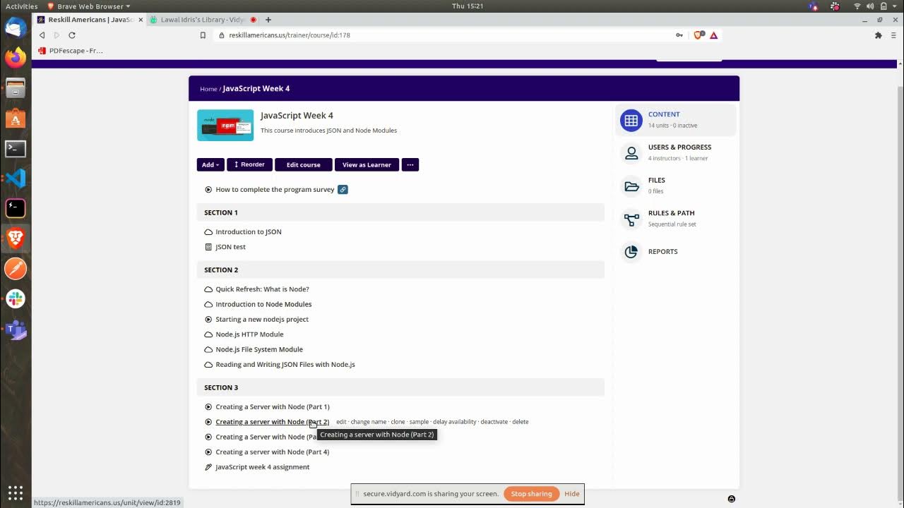Image resolution: width=904 pixels, height=508 pixels.
Task: Open Node.js HTTP Module unit
Action: pyautogui.click(x=249, y=334)
